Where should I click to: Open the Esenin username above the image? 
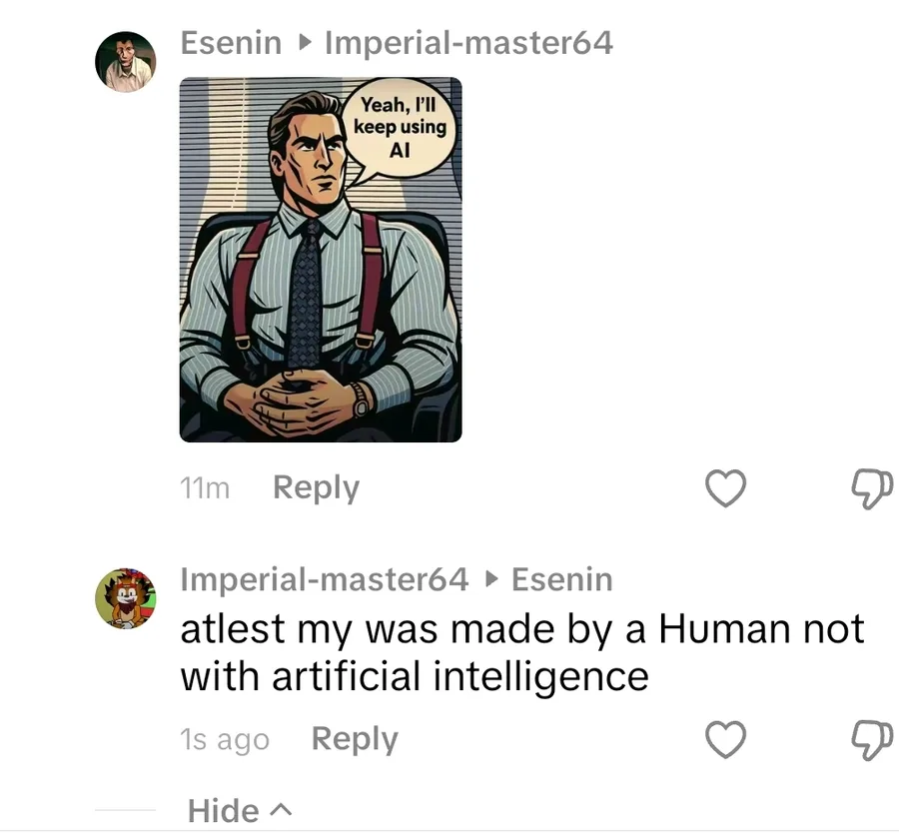tap(229, 43)
